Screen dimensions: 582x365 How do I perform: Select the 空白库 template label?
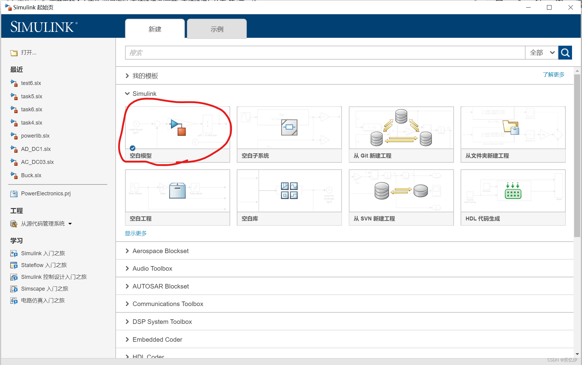click(250, 219)
